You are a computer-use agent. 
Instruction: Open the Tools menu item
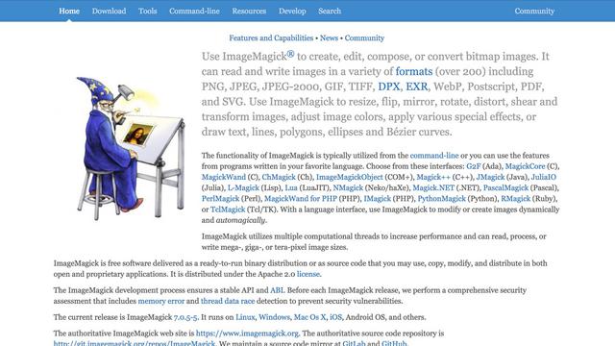[147, 11]
